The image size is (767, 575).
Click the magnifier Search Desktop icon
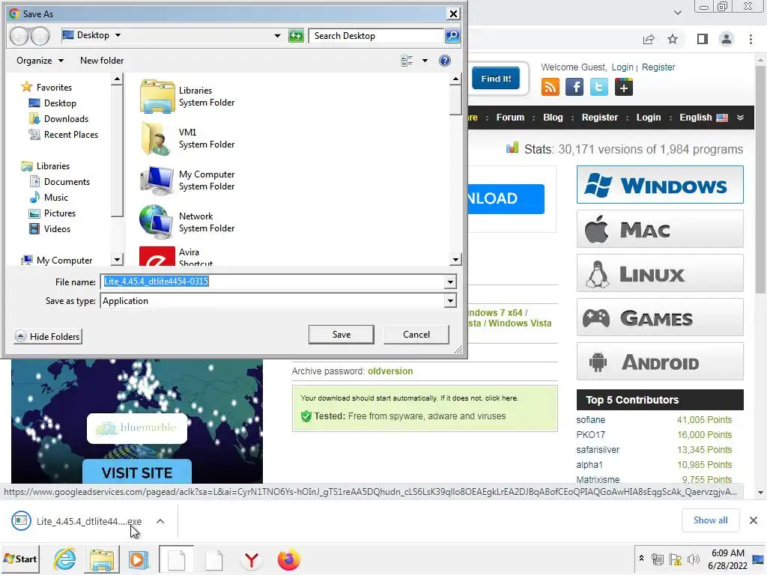pos(452,36)
